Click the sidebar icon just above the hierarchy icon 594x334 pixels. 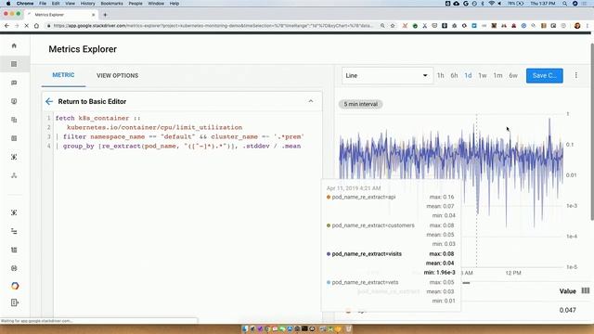coord(14,157)
